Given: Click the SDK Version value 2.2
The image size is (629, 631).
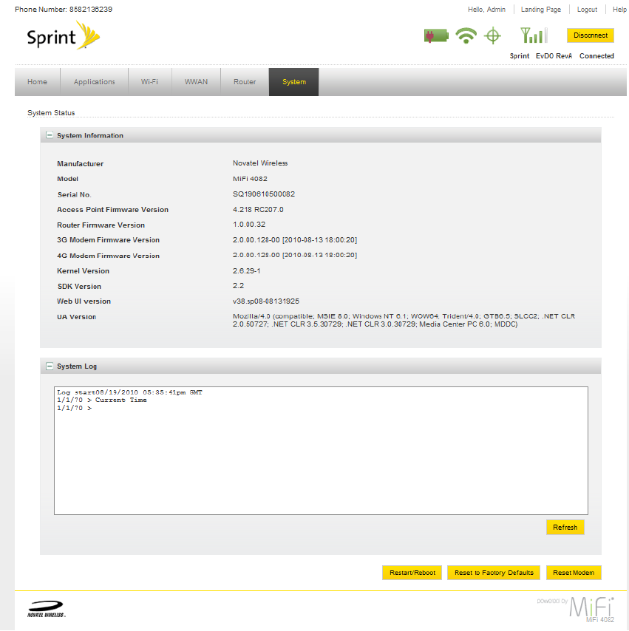Looking at the screenshot, I should pyautogui.click(x=238, y=286).
